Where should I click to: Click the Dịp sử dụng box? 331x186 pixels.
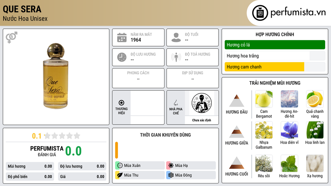tap(193, 78)
